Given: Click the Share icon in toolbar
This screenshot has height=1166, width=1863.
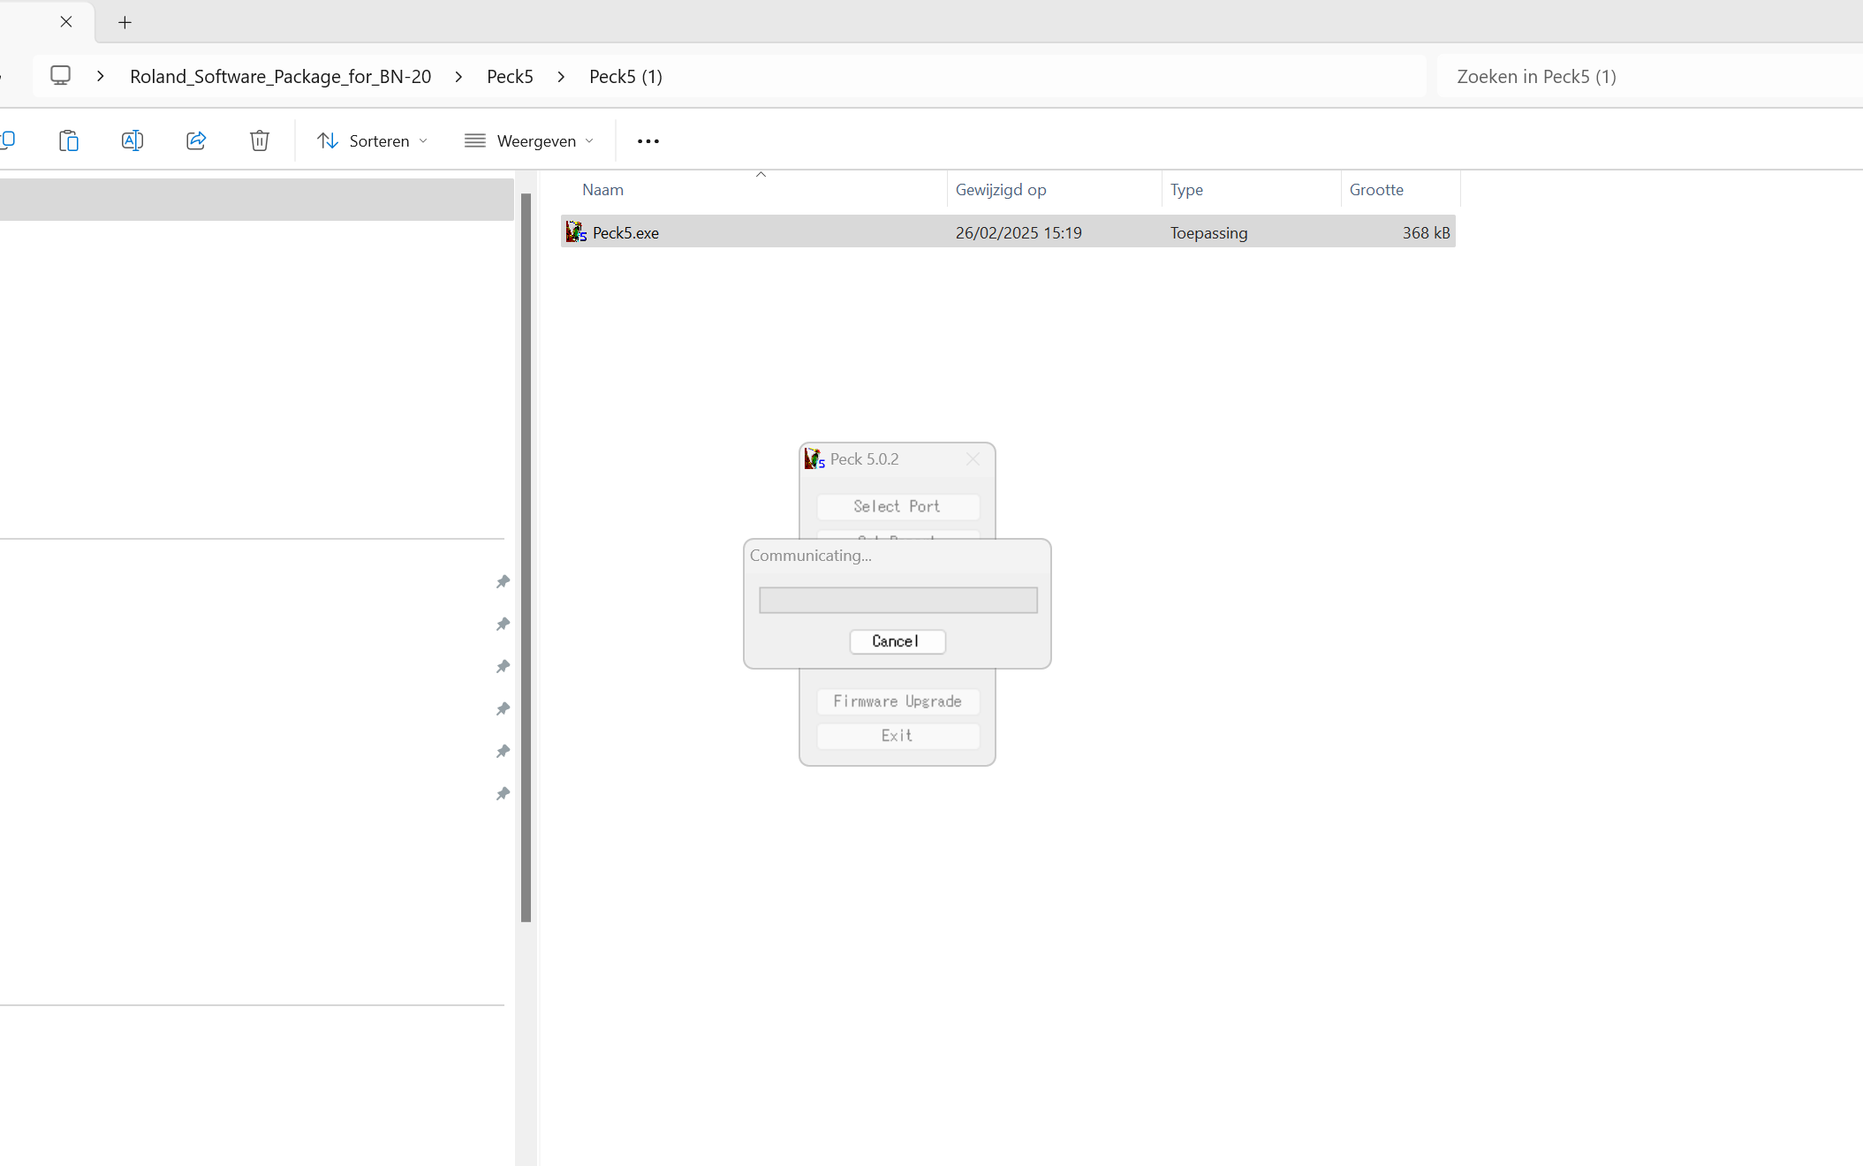Looking at the screenshot, I should pyautogui.click(x=196, y=140).
